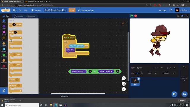Click the green flag to run project
Viewport: 190px width, 107px height.
pyautogui.click(x=132, y=16)
